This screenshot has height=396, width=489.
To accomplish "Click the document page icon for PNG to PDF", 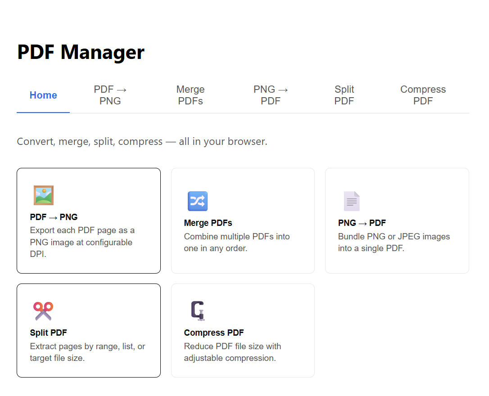I will pyautogui.click(x=352, y=201).
